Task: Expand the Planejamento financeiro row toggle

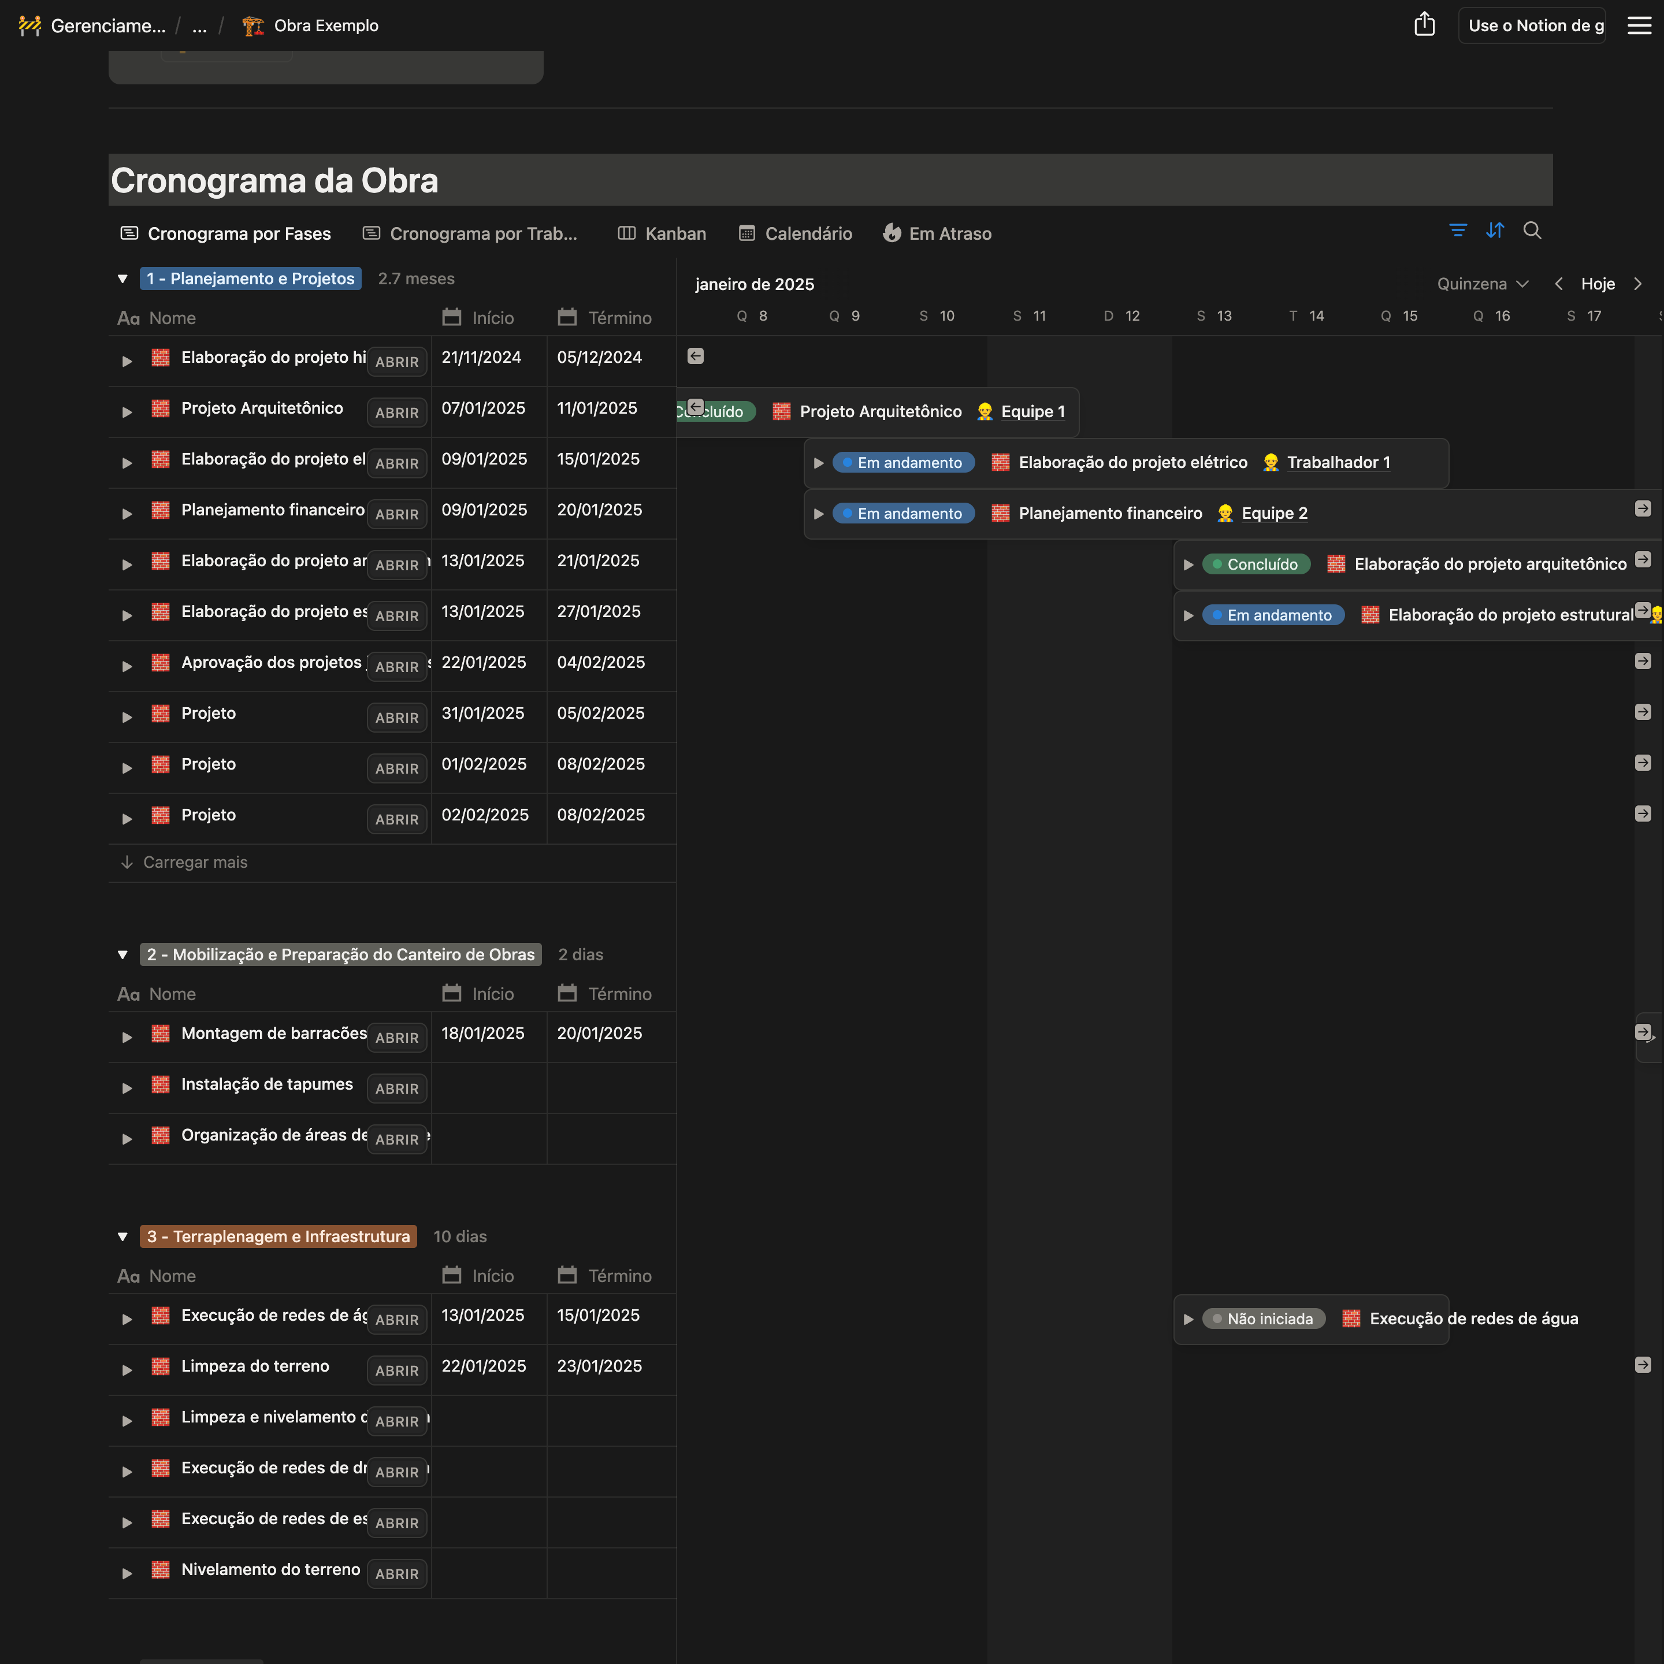Action: (x=127, y=514)
